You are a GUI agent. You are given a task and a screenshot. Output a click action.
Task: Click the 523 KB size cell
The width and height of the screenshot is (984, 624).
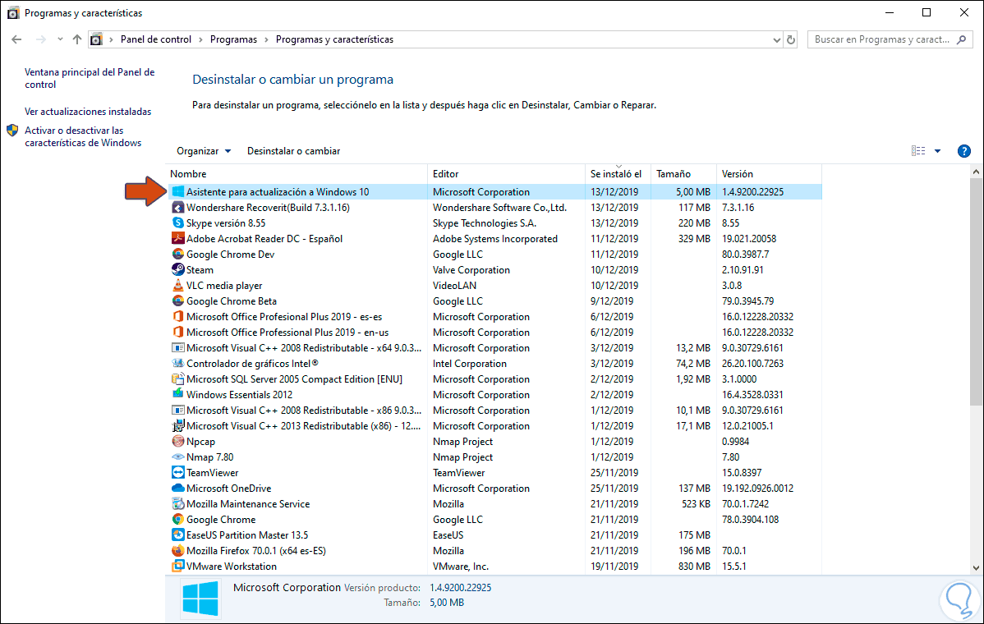pos(696,504)
